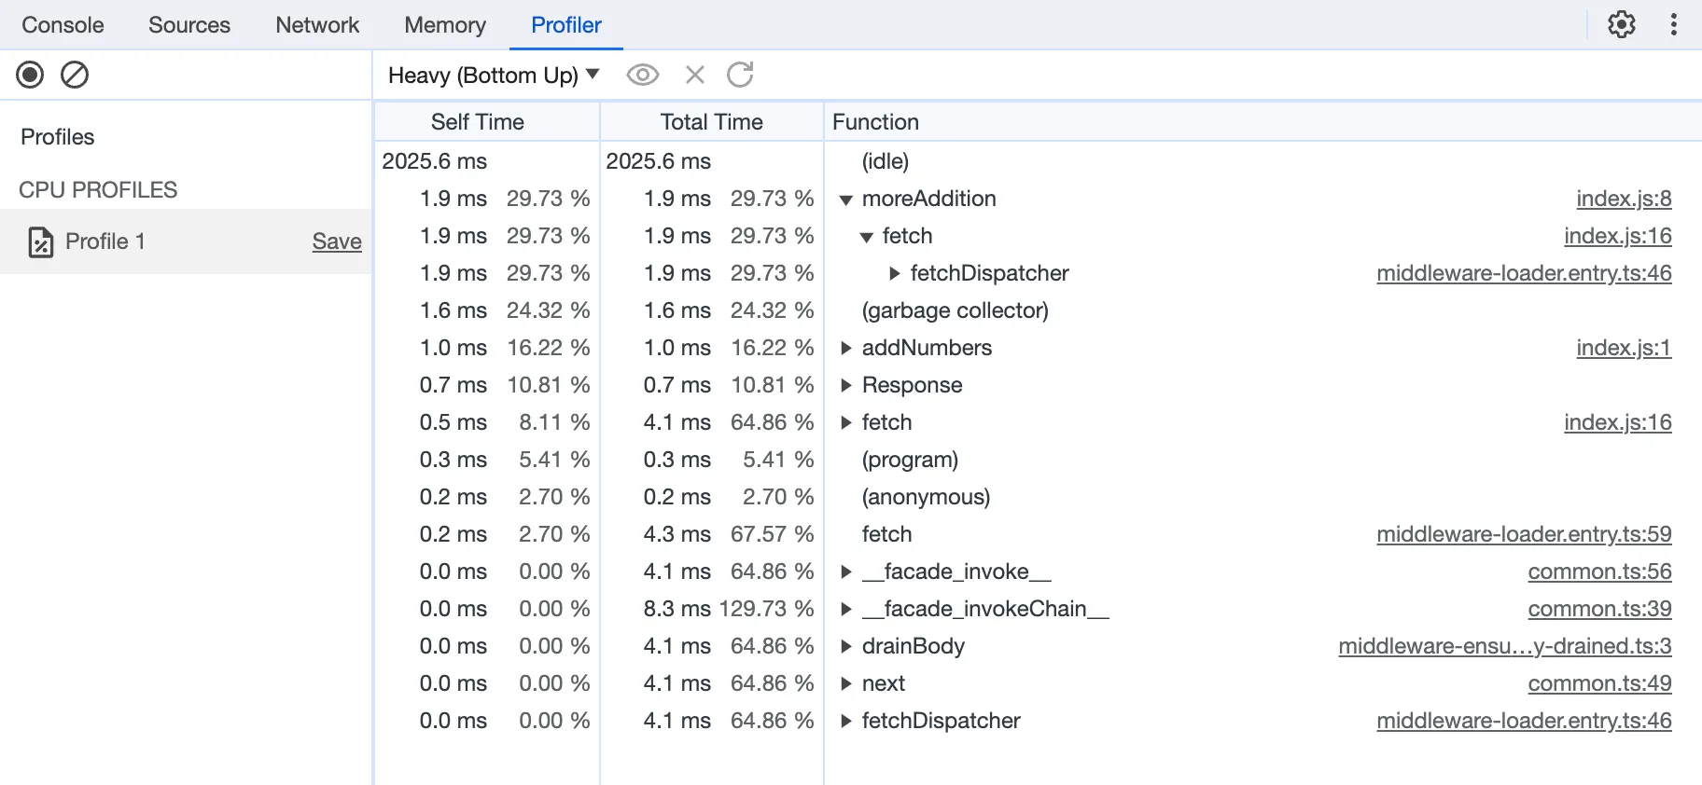Collapse the moreAddition function row
Viewport: 1702px width, 785px height.
(x=845, y=200)
